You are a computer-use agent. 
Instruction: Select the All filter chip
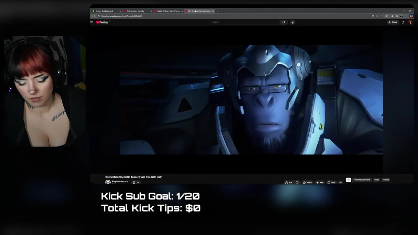pyautogui.click(x=348, y=180)
